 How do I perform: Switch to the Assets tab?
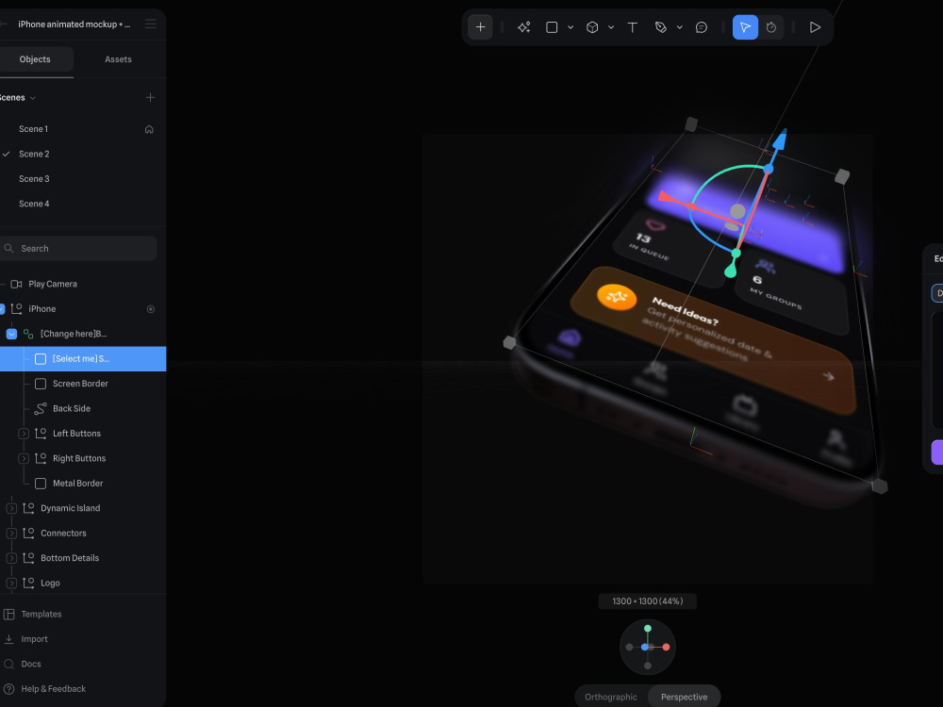[x=118, y=58]
